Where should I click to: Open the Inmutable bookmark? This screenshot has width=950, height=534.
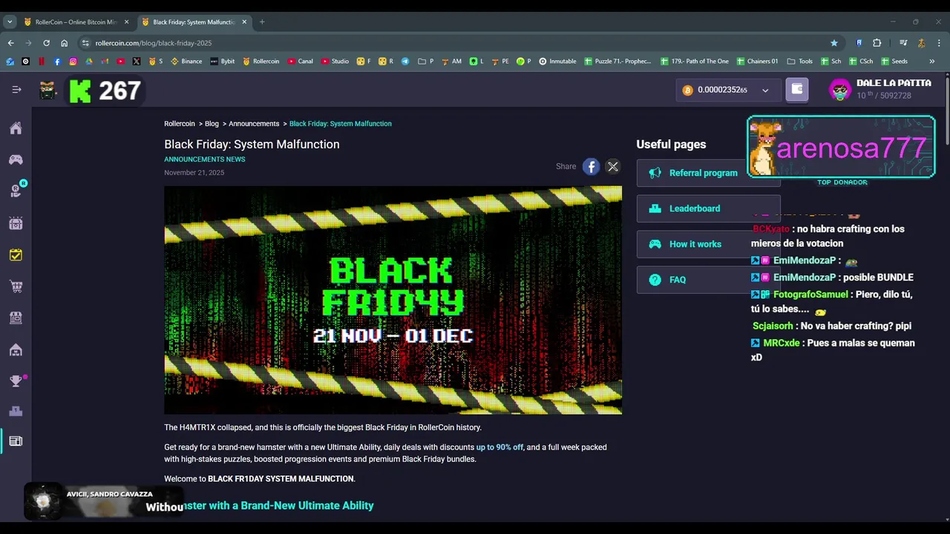[x=557, y=62]
